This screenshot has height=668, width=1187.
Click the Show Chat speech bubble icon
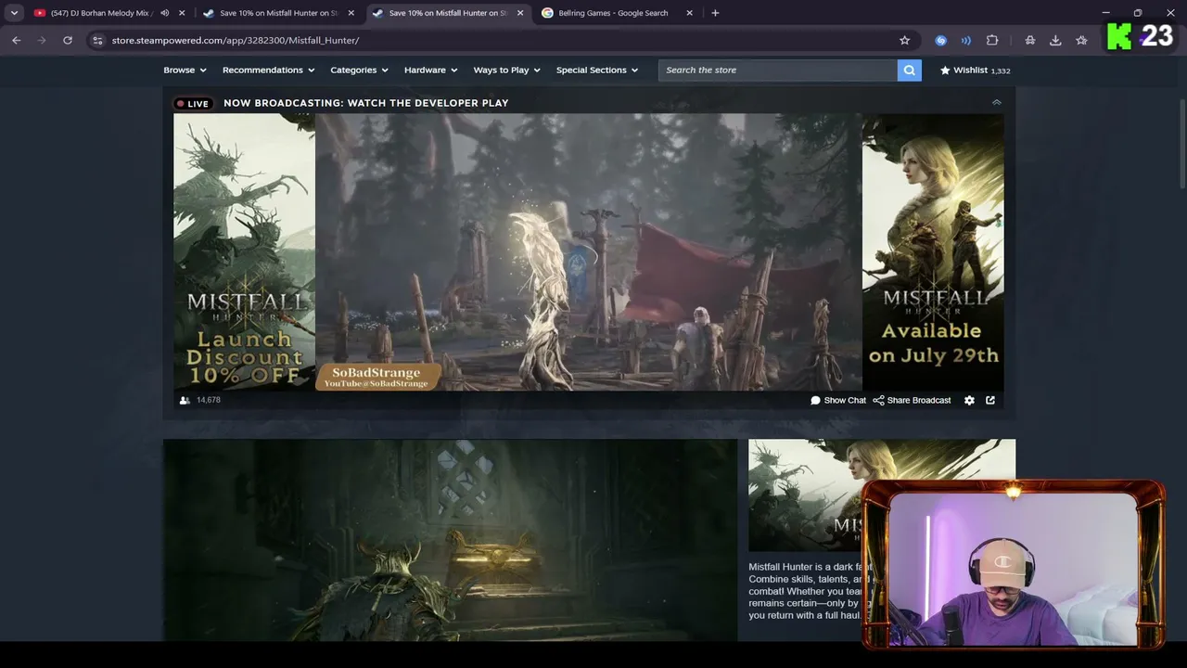(x=816, y=400)
